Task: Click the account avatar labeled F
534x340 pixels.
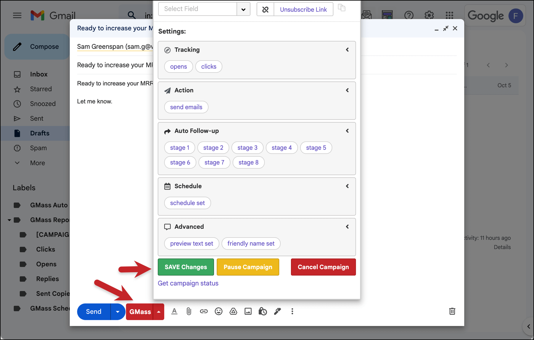Action: (x=515, y=16)
